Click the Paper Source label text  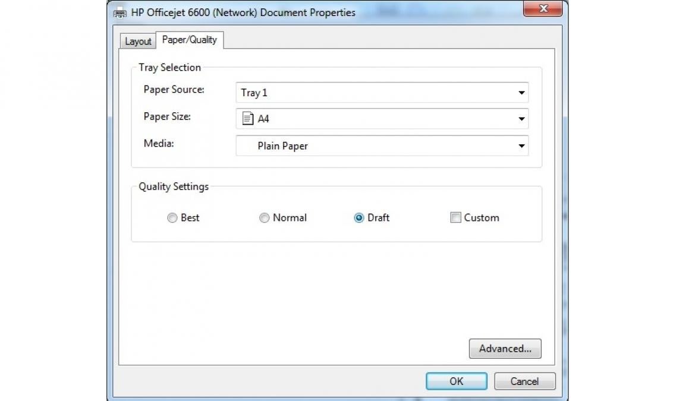(x=174, y=90)
